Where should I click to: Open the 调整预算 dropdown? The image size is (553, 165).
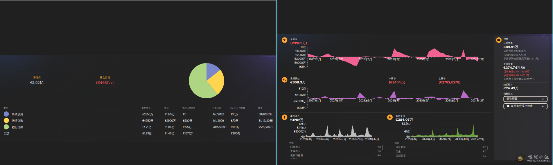[x=525, y=99]
